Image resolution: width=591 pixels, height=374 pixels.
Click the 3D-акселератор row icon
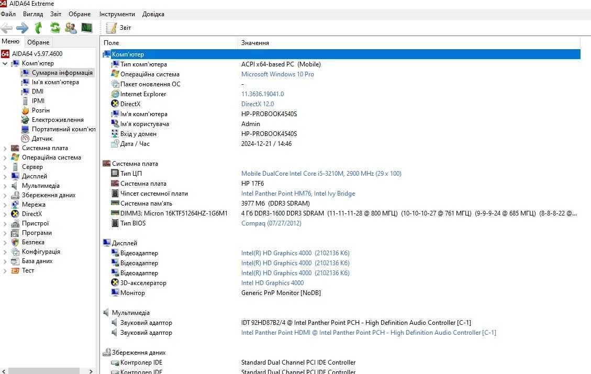(115, 282)
